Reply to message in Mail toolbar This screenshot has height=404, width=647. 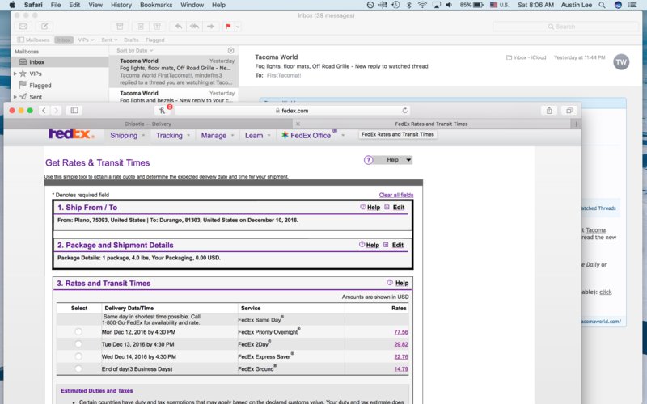click(x=178, y=27)
